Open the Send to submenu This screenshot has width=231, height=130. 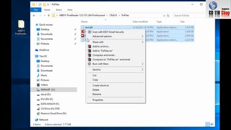pyautogui.click(x=115, y=70)
